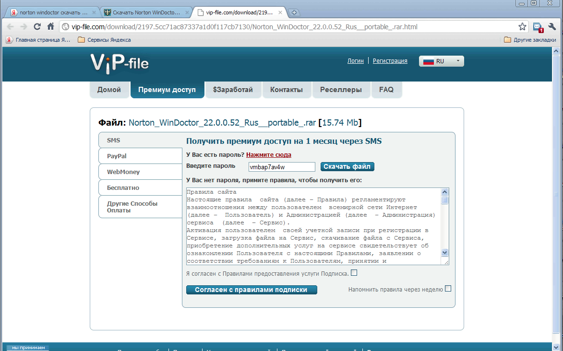Screen dimensions: 563x351
Task: Select the Бесплатно option
Action: tap(141, 187)
